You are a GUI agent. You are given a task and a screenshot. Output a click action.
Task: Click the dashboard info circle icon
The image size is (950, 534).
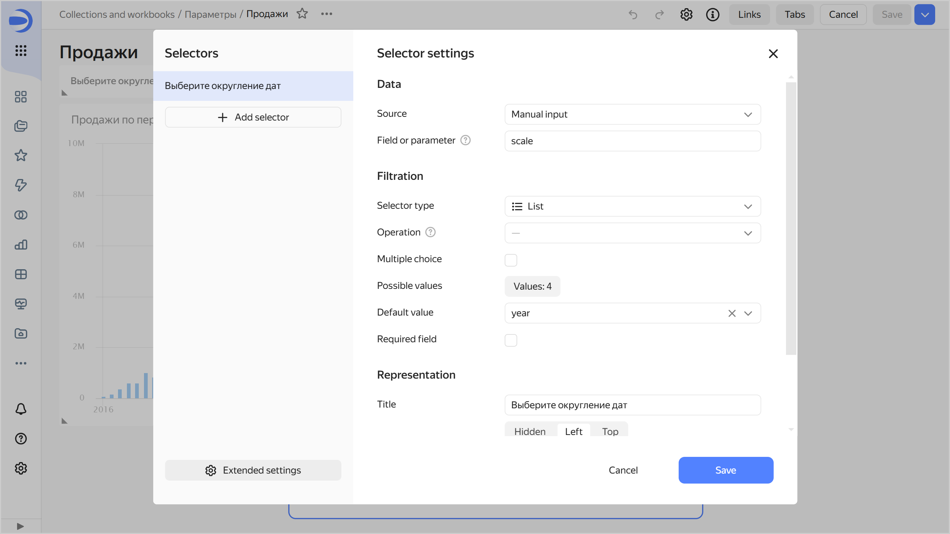(x=712, y=14)
